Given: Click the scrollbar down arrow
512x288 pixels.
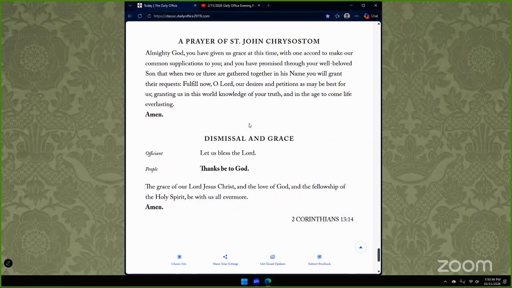Looking at the screenshot, I should (x=379, y=272).
